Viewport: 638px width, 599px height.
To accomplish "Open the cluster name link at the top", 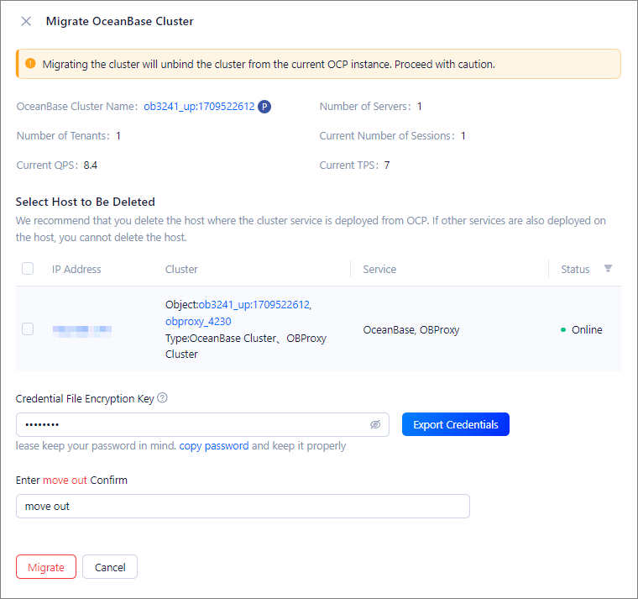I will 199,107.
